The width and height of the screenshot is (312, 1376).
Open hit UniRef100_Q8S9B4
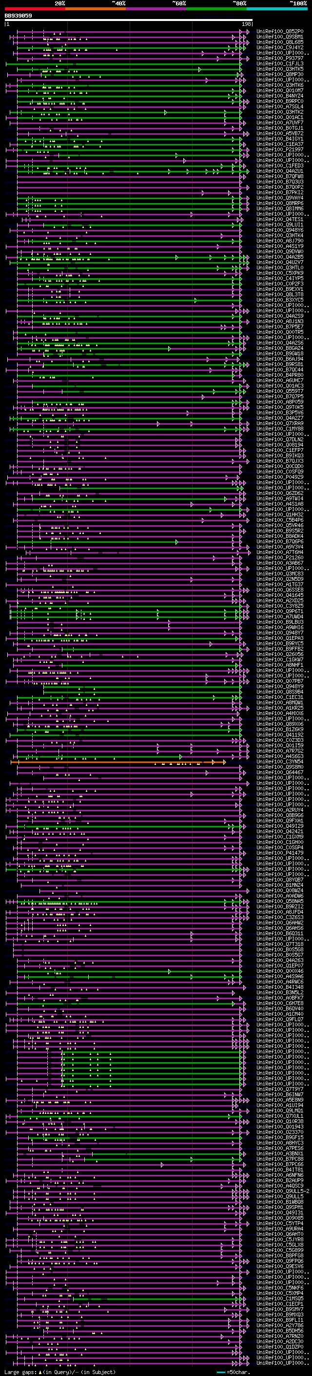coord(280,692)
